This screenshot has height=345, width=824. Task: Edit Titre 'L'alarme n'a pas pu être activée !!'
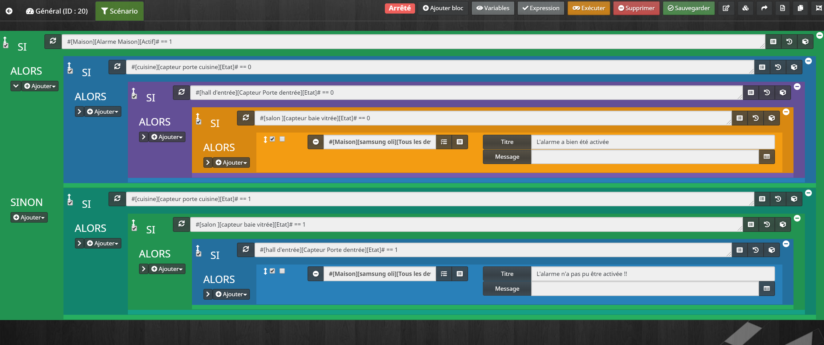tap(653, 274)
